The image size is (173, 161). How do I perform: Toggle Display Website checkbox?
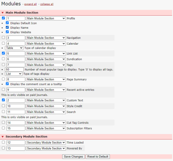pos(7,32)
